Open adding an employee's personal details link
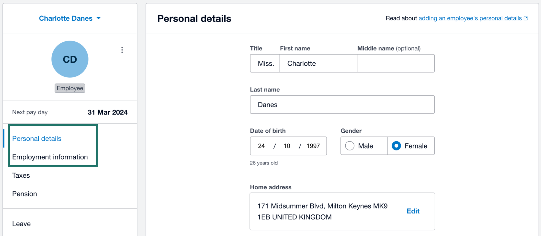Screen dimensions: 541x236 (470, 18)
